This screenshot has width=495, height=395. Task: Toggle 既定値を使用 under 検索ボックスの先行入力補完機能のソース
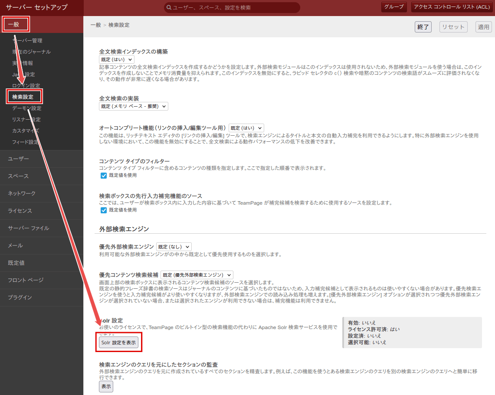pyautogui.click(x=104, y=210)
